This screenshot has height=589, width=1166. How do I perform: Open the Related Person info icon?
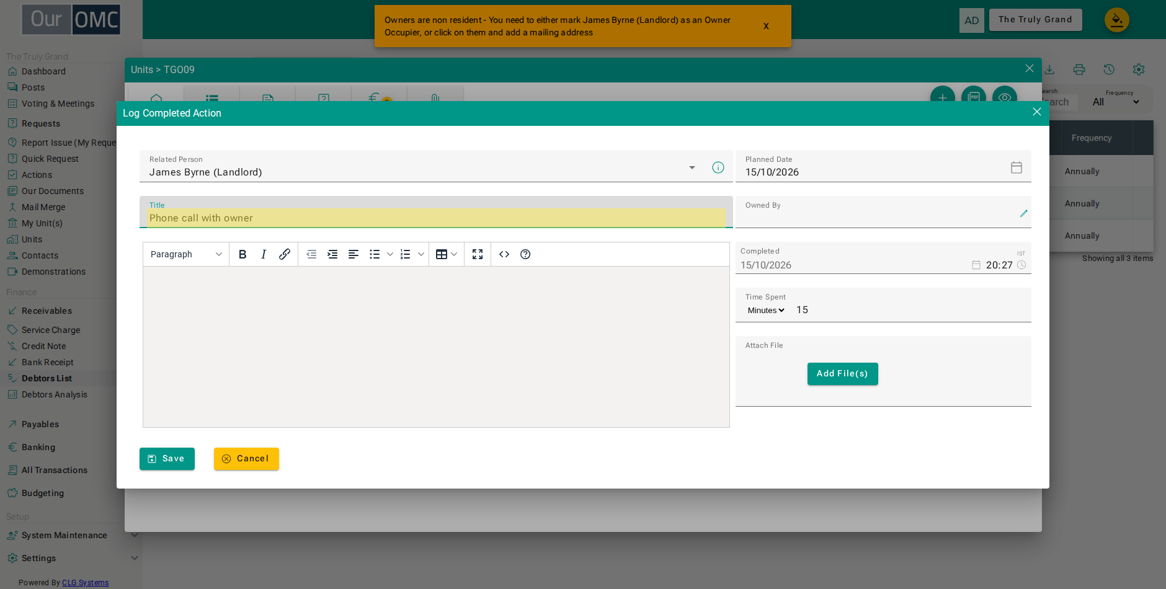tap(718, 167)
